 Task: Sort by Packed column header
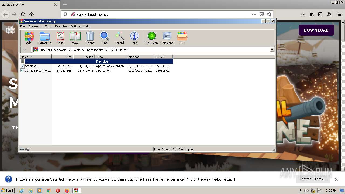click(x=84, y=57)
